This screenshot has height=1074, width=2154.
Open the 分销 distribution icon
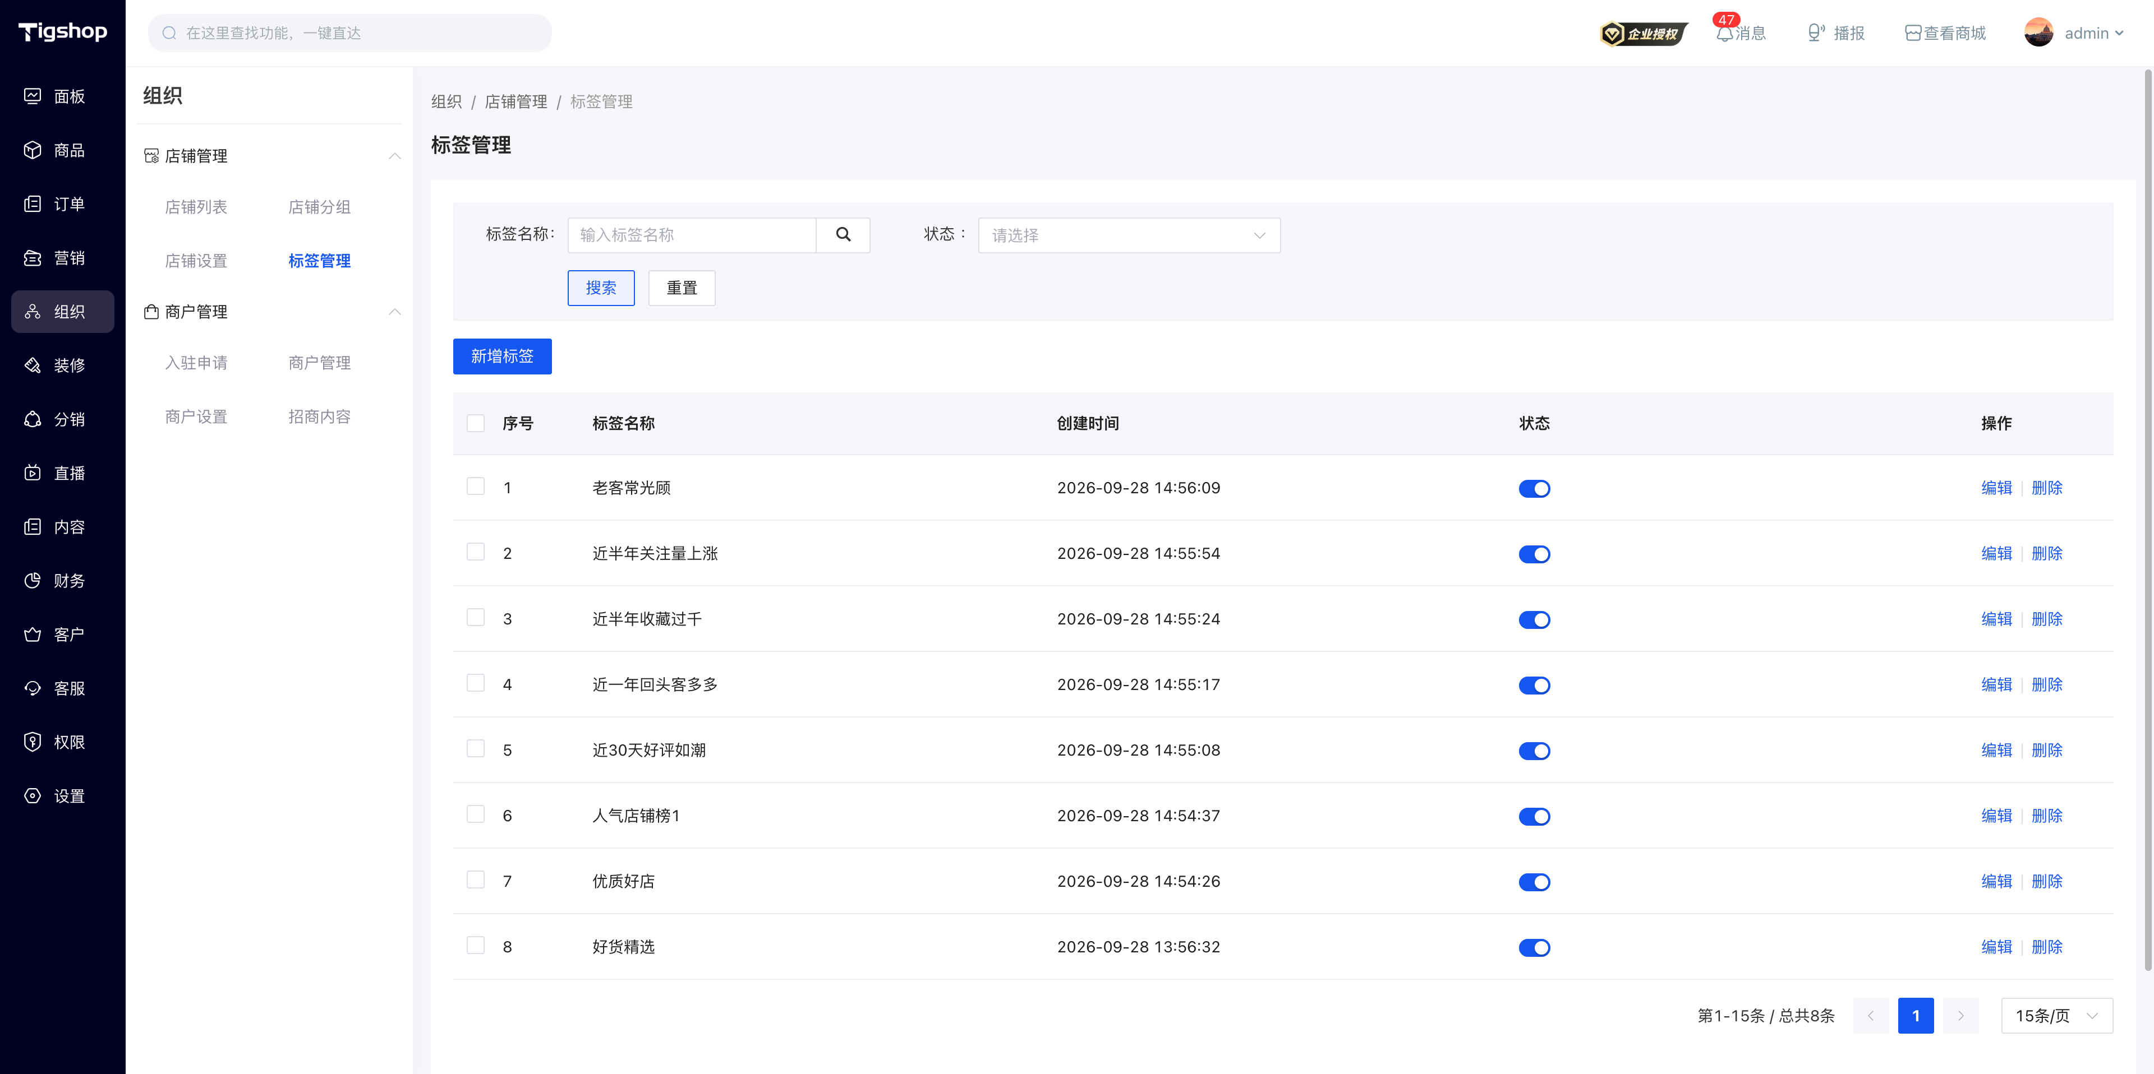click(x=33, y=420)
